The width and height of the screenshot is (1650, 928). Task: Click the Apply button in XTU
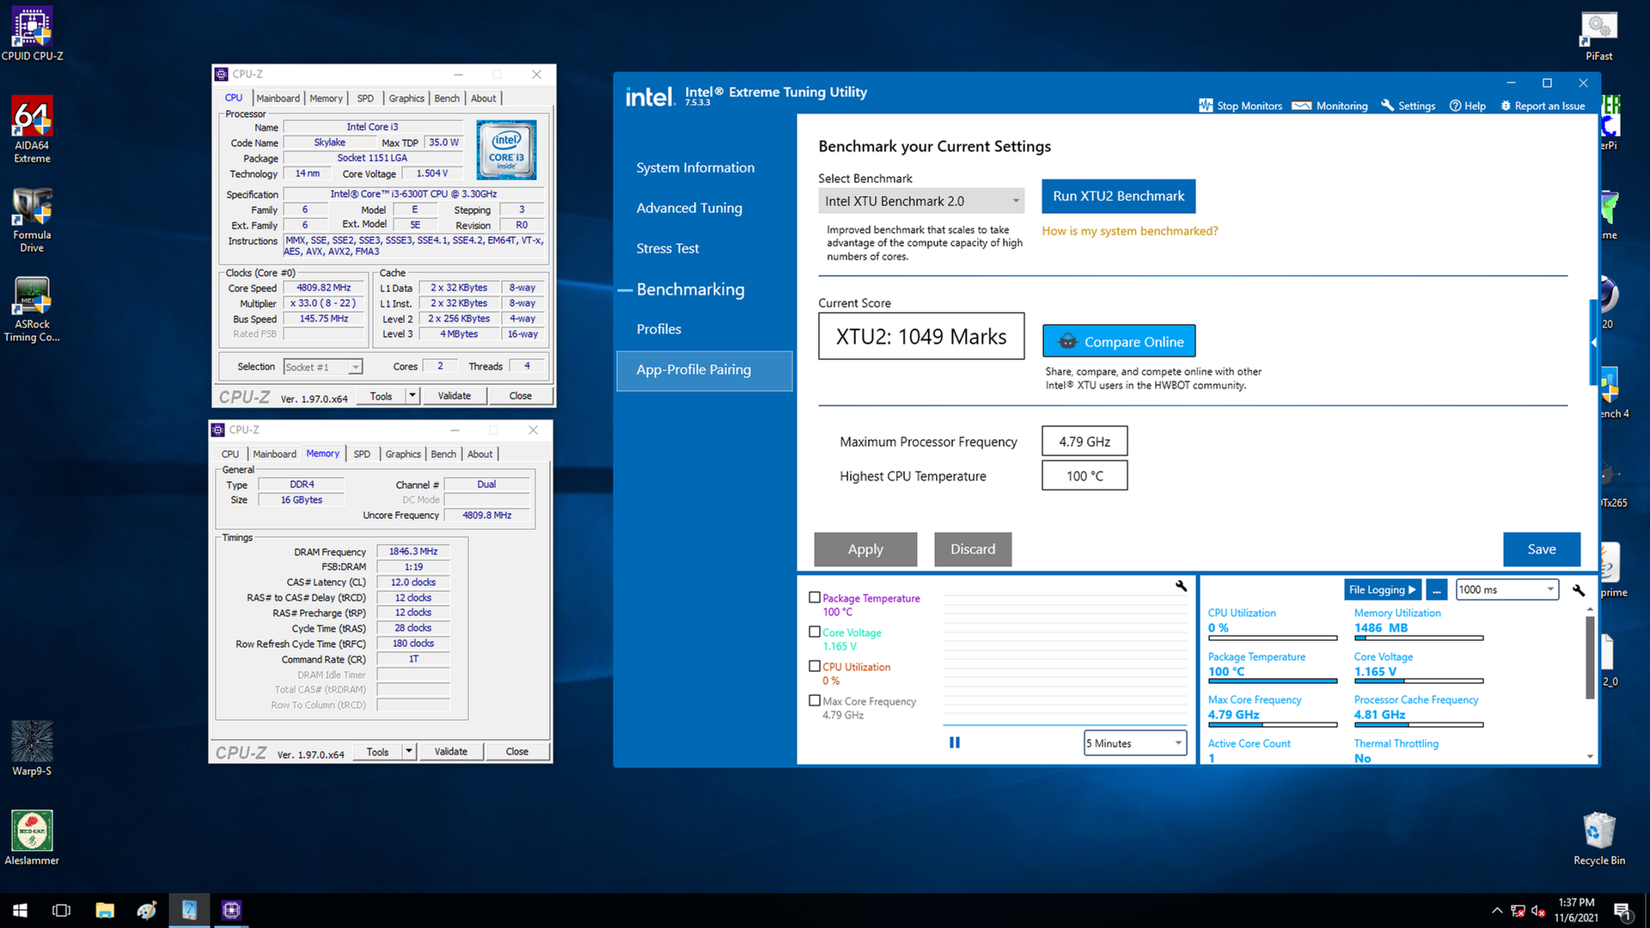[x=865, y=549]
